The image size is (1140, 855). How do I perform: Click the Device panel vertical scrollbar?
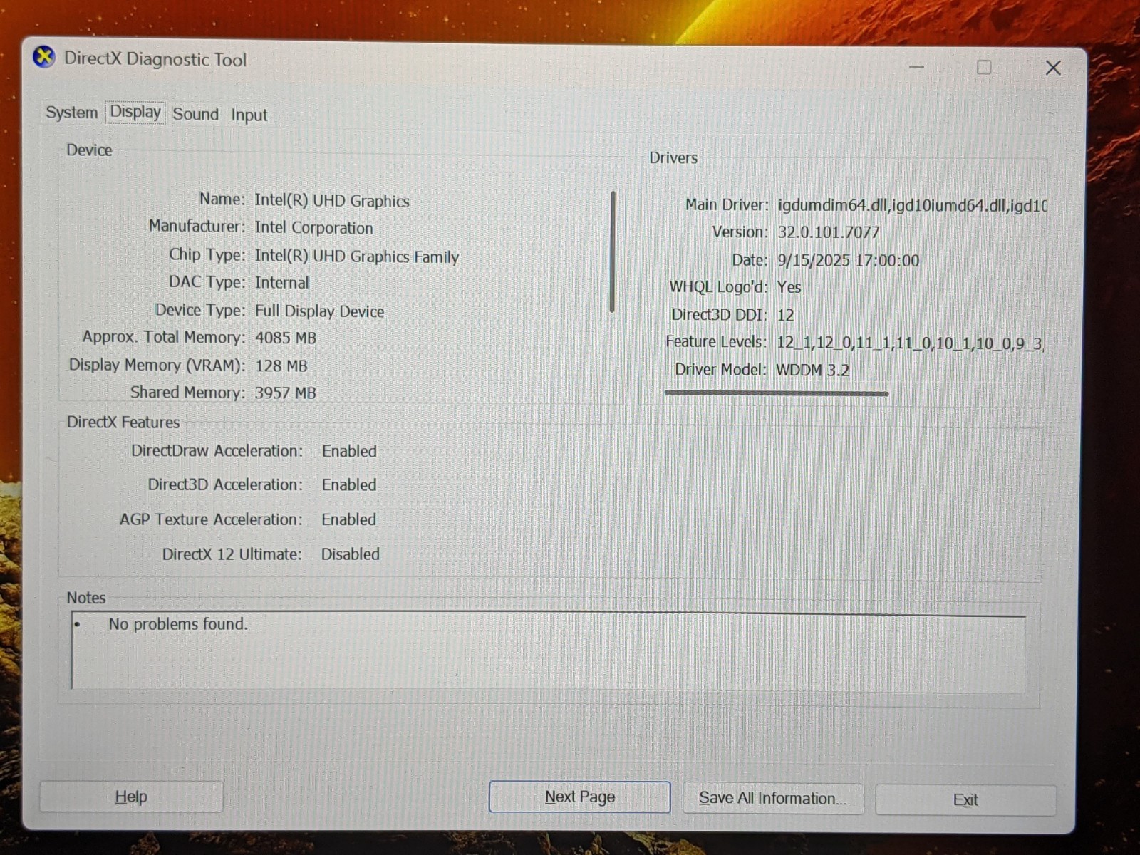coord(612,251)
